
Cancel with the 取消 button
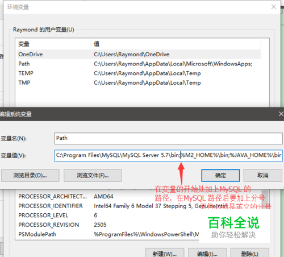click(x=263, y=176)
